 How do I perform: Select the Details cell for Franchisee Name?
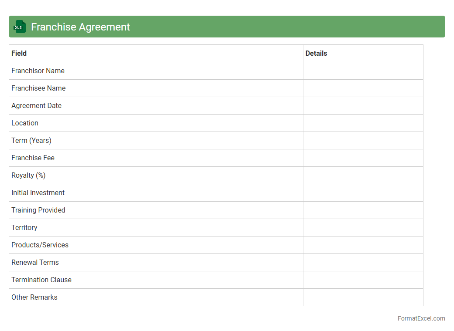363,88
